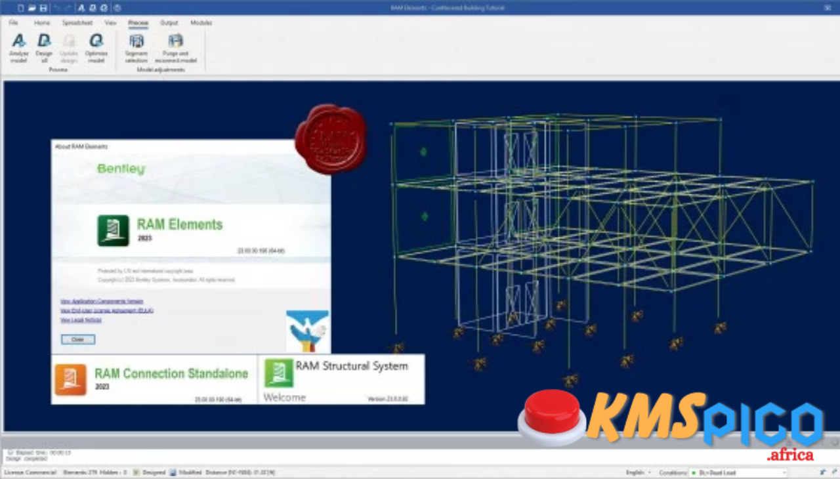This screenshot has width=840, height=479.
Task: Open the Conditions DL=Dead Load dropdown
Action: (737, 472)
